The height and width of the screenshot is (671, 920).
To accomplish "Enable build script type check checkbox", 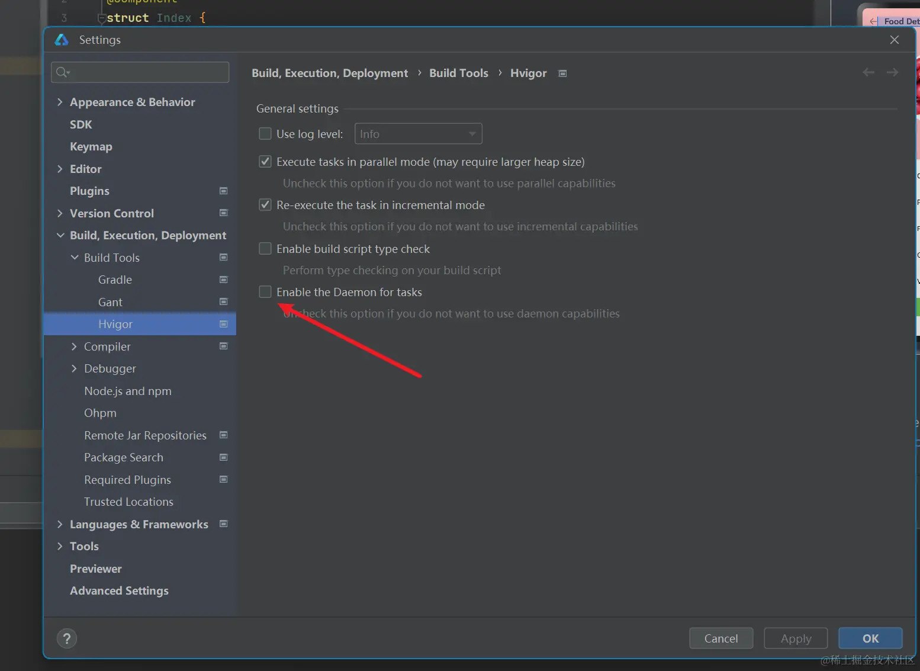I will click(x=265, y=249).
